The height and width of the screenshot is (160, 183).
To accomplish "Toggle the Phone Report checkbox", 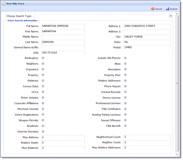I will pyautogui.click(x=125, y=86).
